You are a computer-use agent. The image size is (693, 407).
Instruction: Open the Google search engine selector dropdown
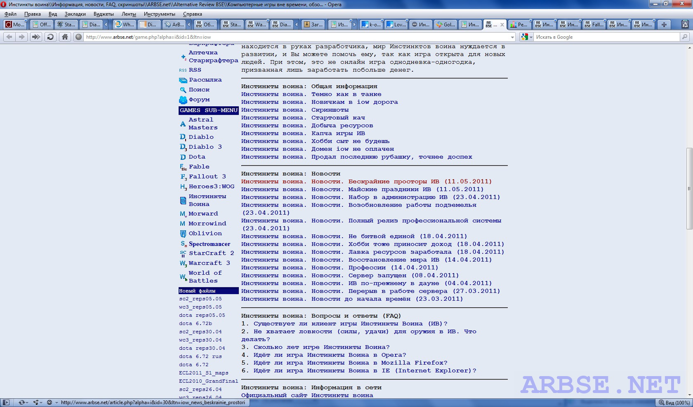click(x=527, y=37)
